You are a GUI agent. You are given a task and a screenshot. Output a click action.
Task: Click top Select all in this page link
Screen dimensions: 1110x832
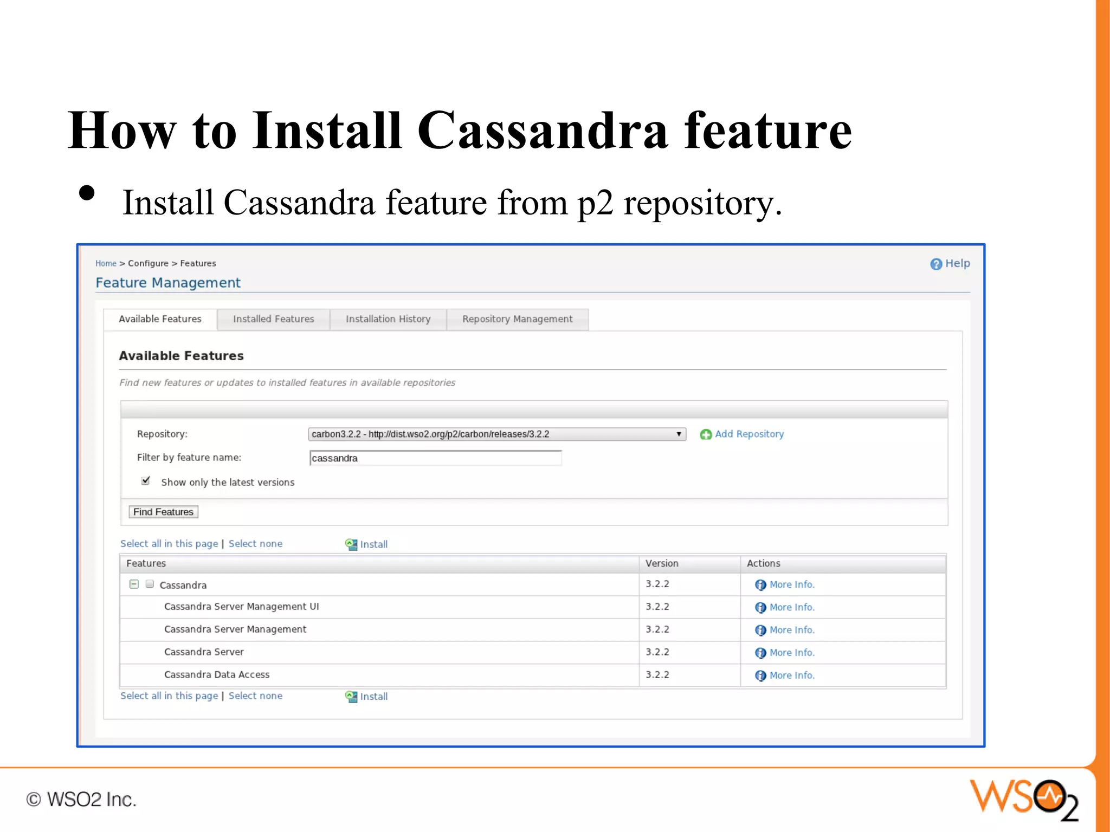[169, 544]
